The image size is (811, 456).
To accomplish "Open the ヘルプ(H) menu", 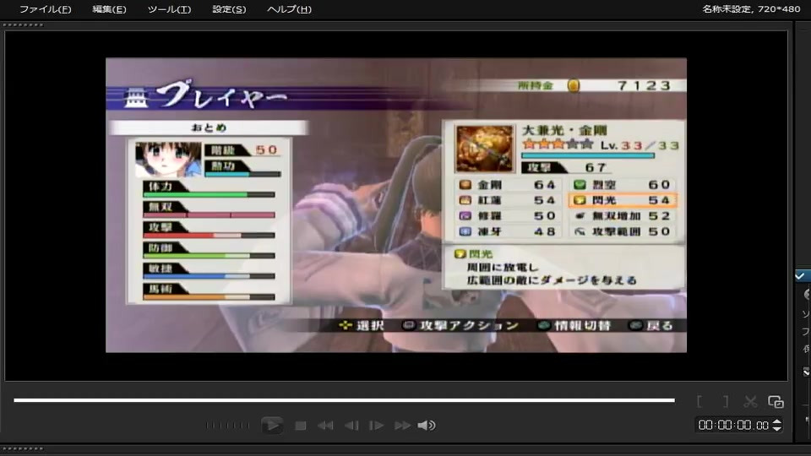I will click(x=289, y=9).
